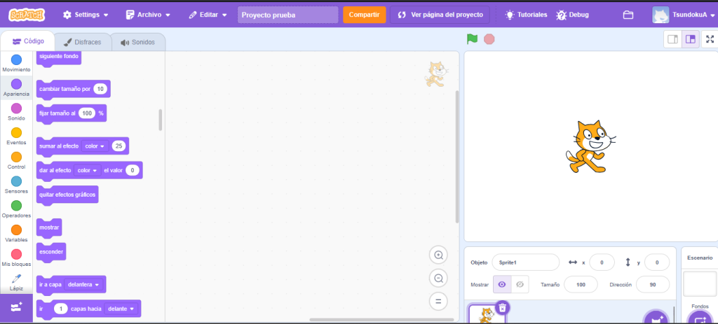The height and width of the screenshot is (324, 718).
Task: Edit value 100 in fijar tamaño al
Action: pos(86,113)
